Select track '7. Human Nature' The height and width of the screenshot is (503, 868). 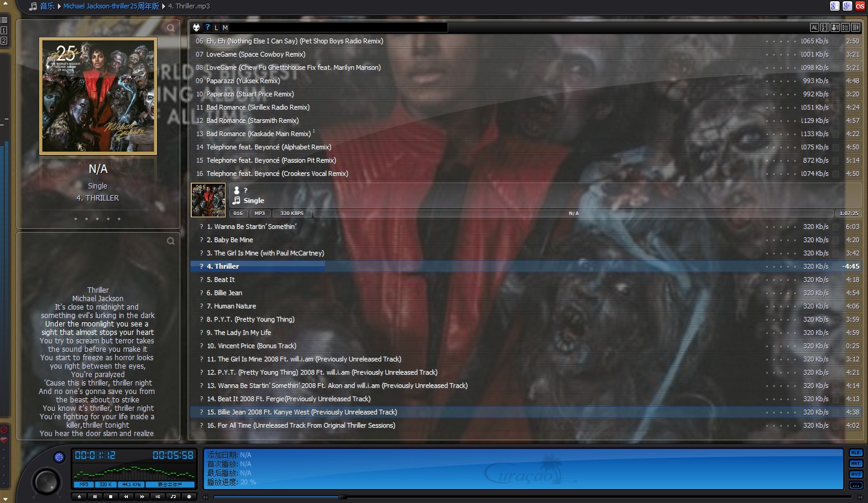(x=525, y=306)
